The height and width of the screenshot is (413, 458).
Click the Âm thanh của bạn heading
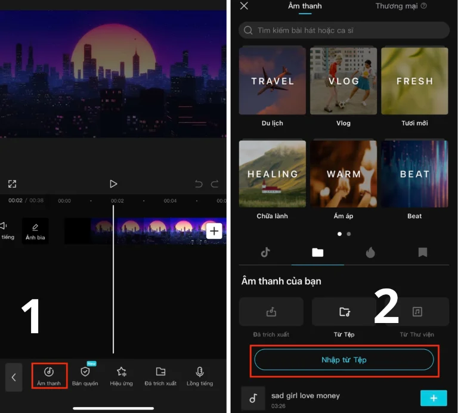[281, 281]
